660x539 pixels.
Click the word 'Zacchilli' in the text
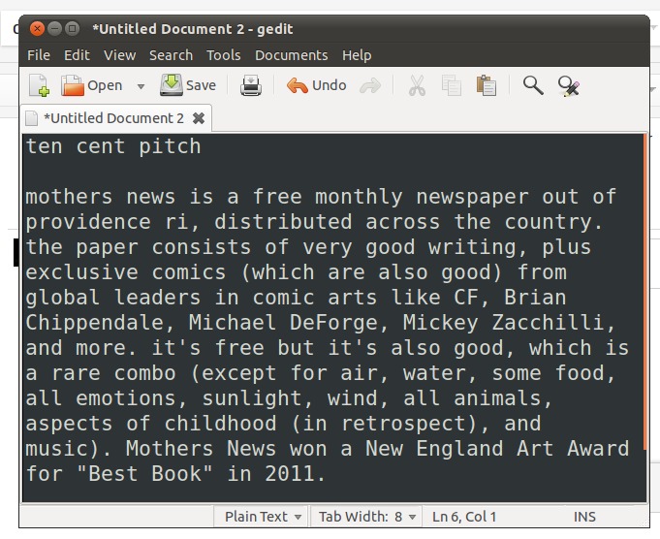548,323
